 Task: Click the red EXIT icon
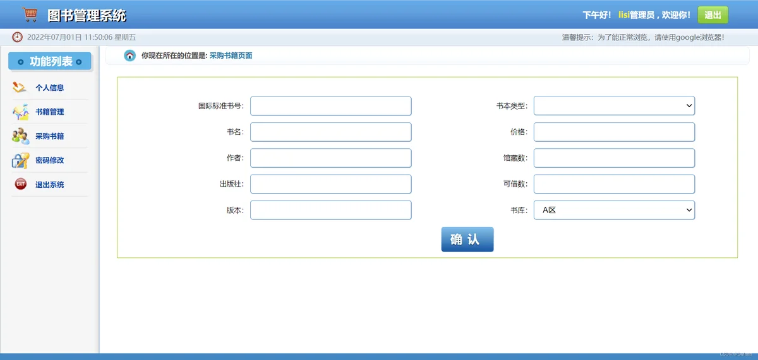click(20, 185)
